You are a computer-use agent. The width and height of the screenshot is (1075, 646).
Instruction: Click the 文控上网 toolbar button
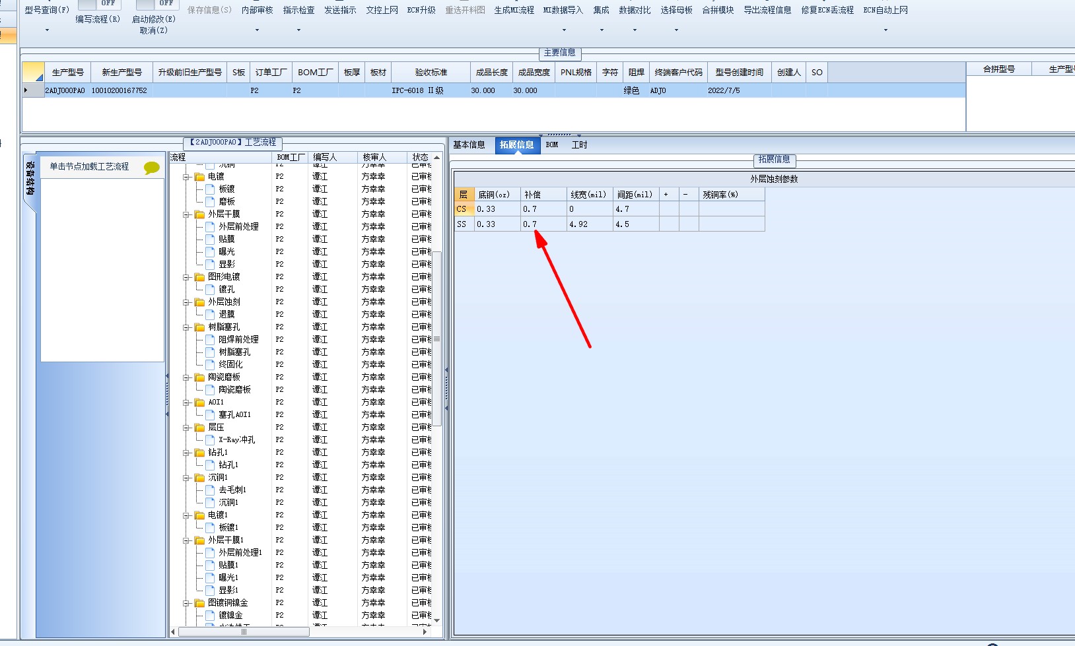(382, 11)
